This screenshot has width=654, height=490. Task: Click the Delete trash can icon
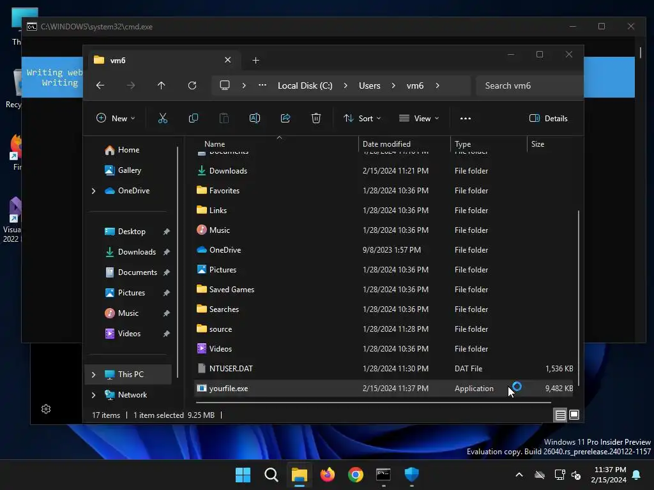click(x=316, y=118)
